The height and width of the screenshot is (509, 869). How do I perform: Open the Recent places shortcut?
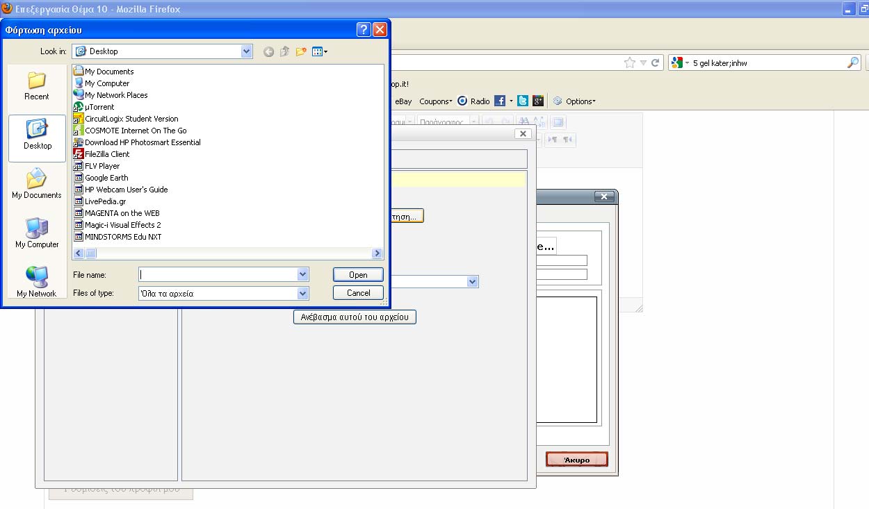coord(37,86)
